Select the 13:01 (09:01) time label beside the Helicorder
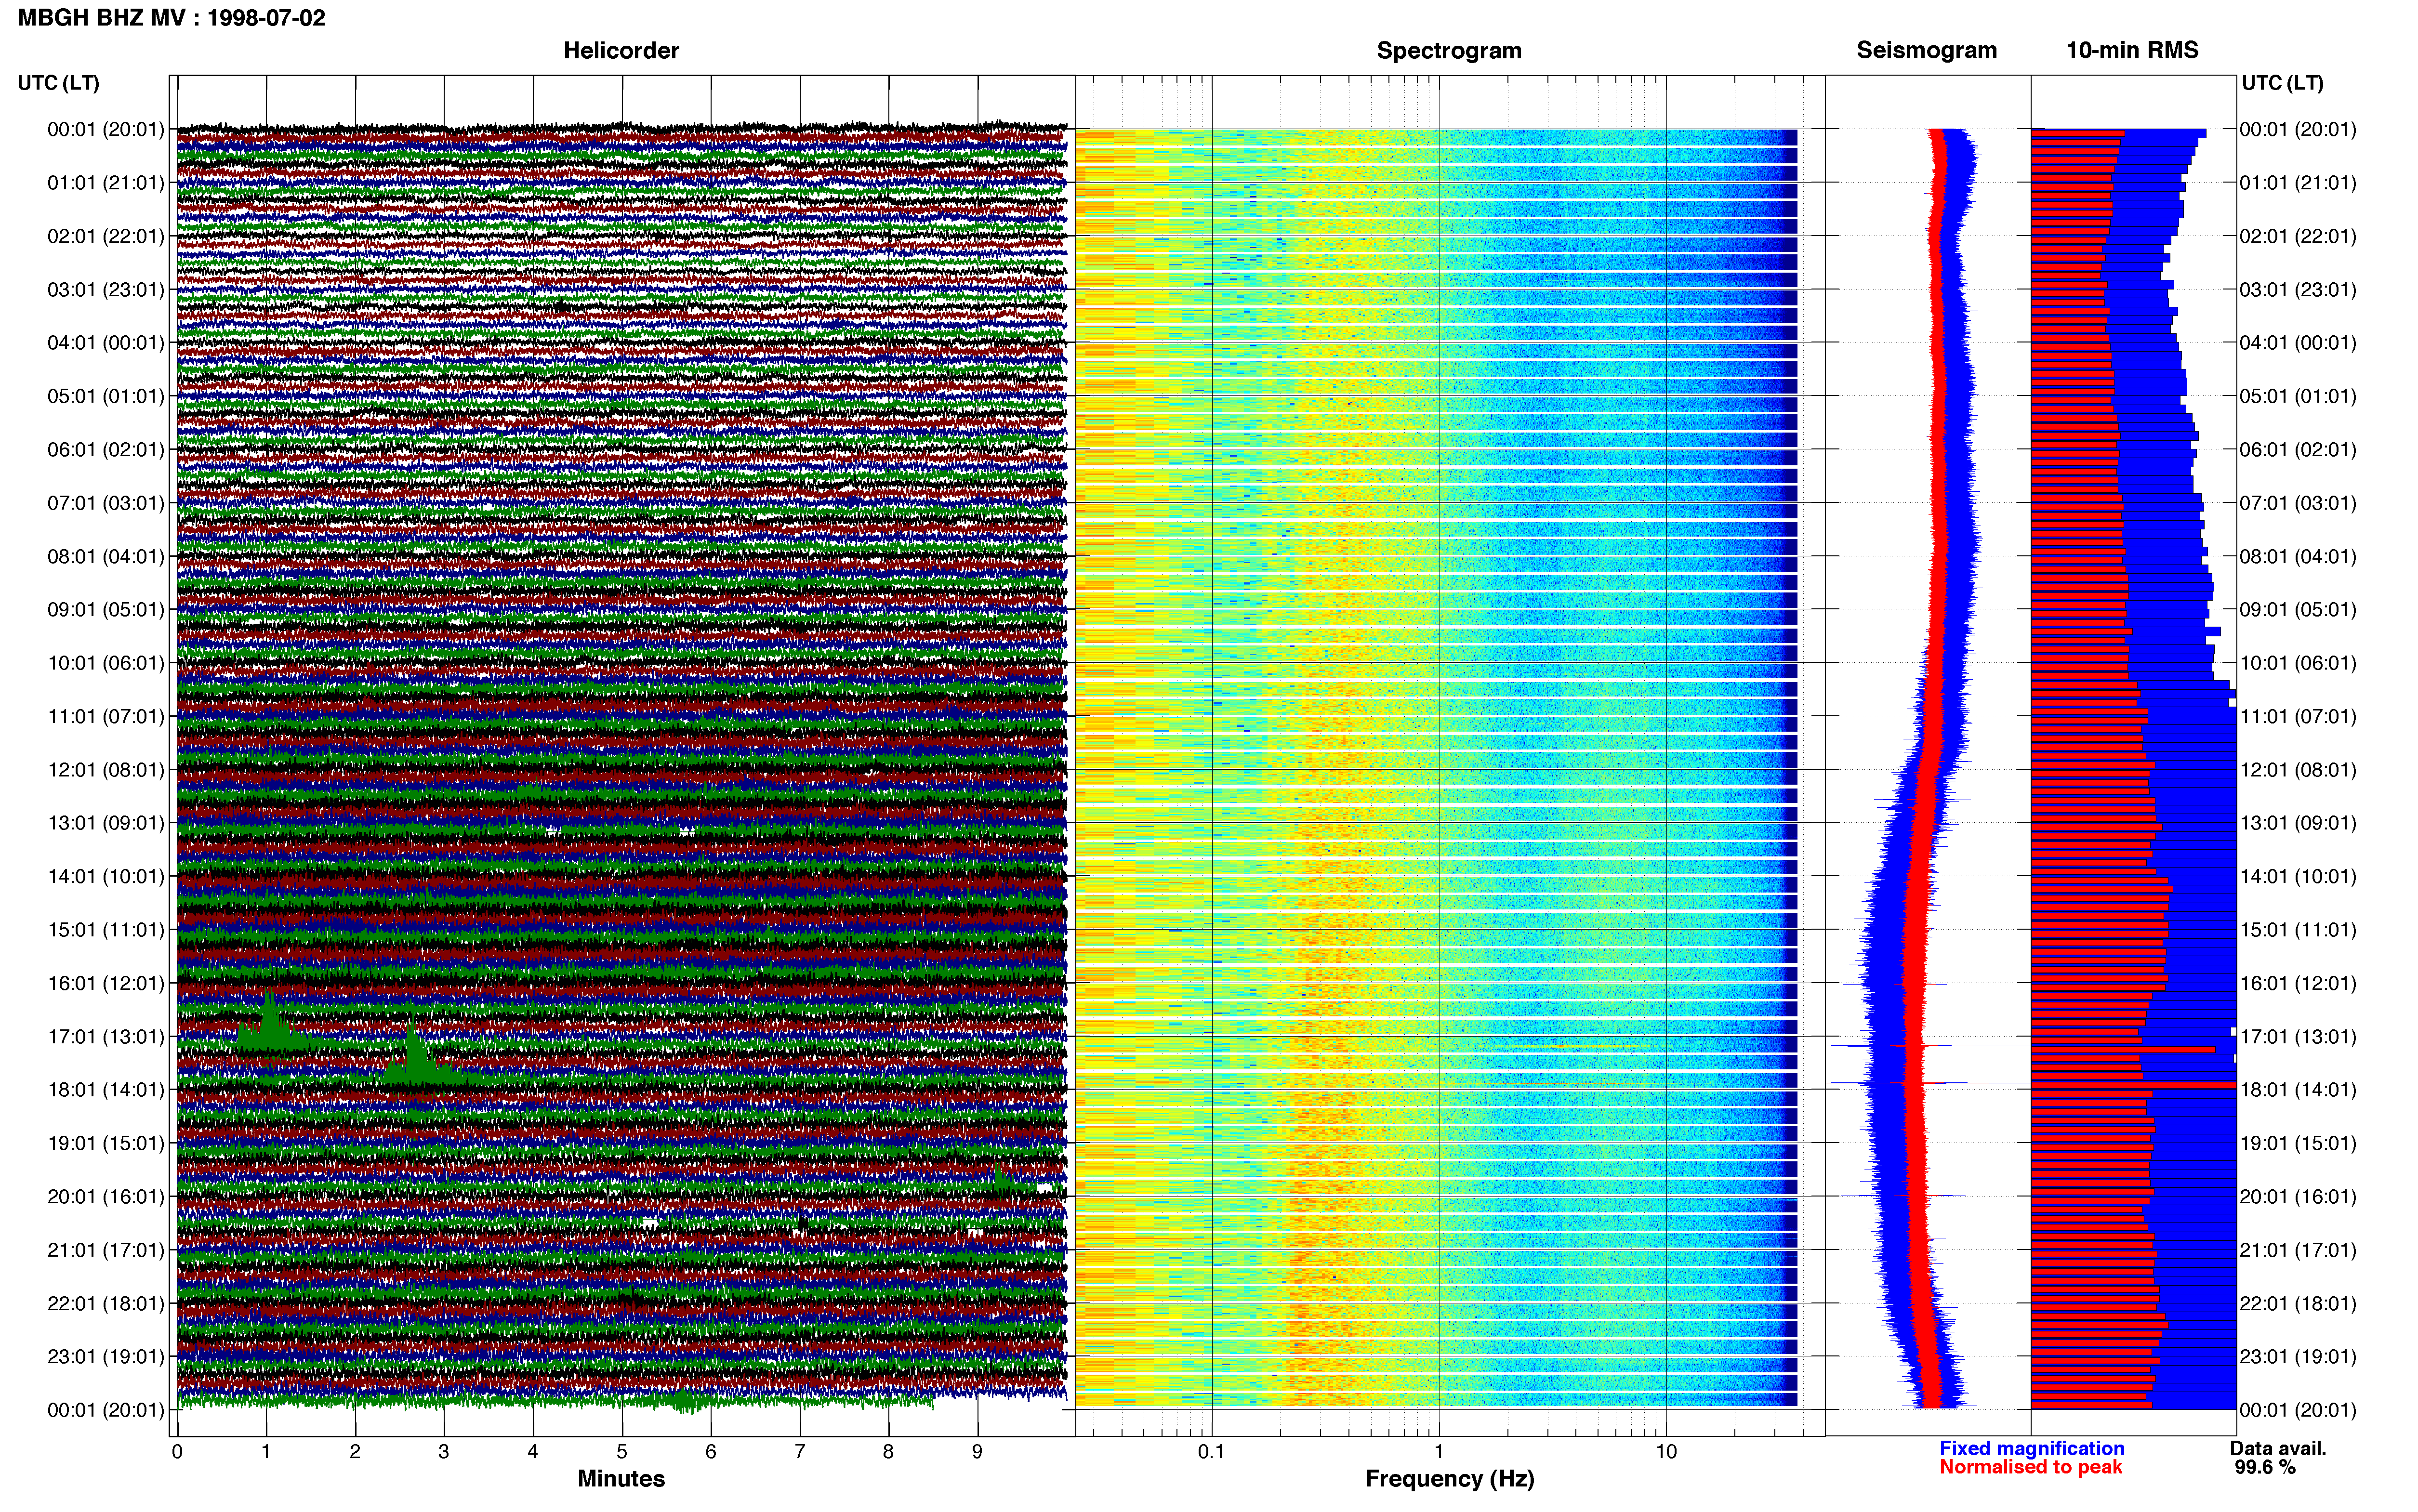The image size is (2418, 1512). [x=106, y=823]
